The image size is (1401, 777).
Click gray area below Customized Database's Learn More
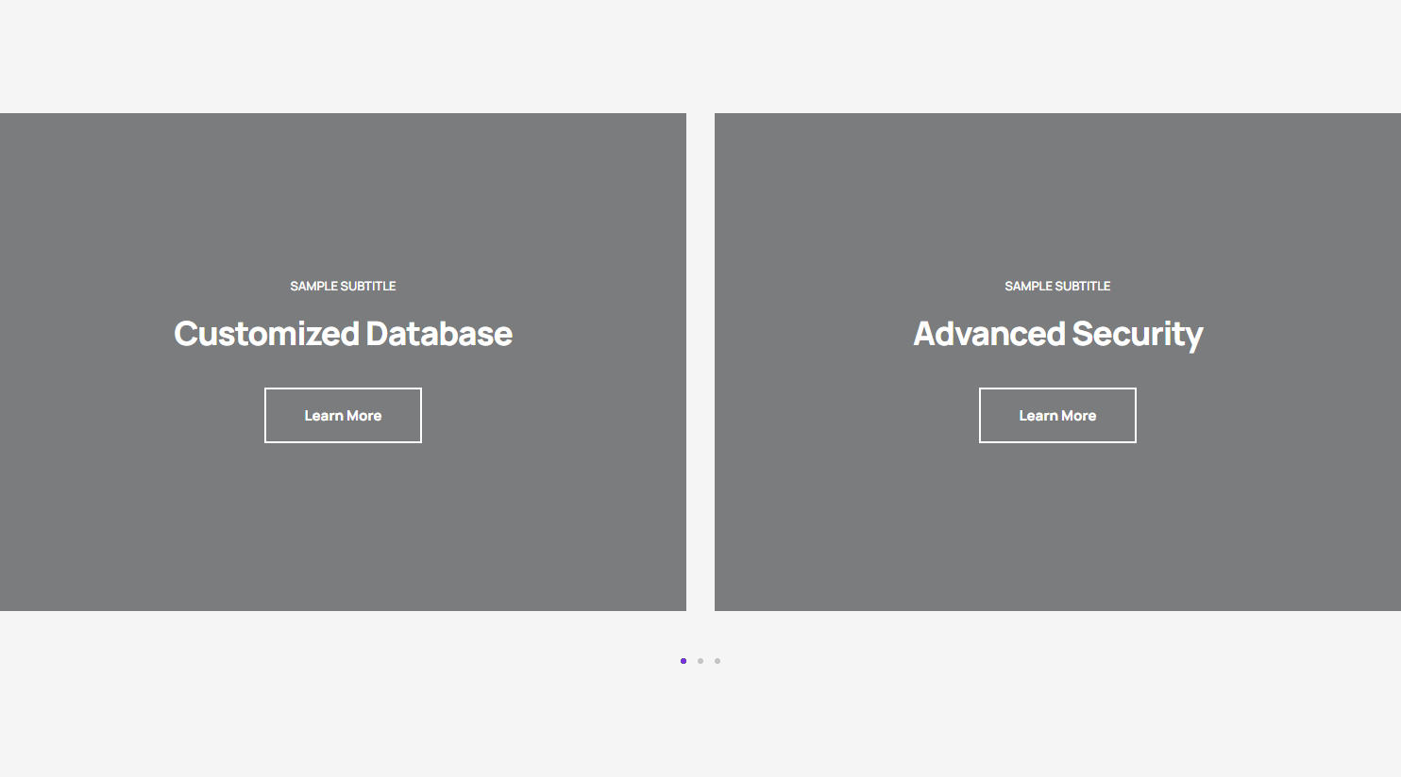click(343, 528)
